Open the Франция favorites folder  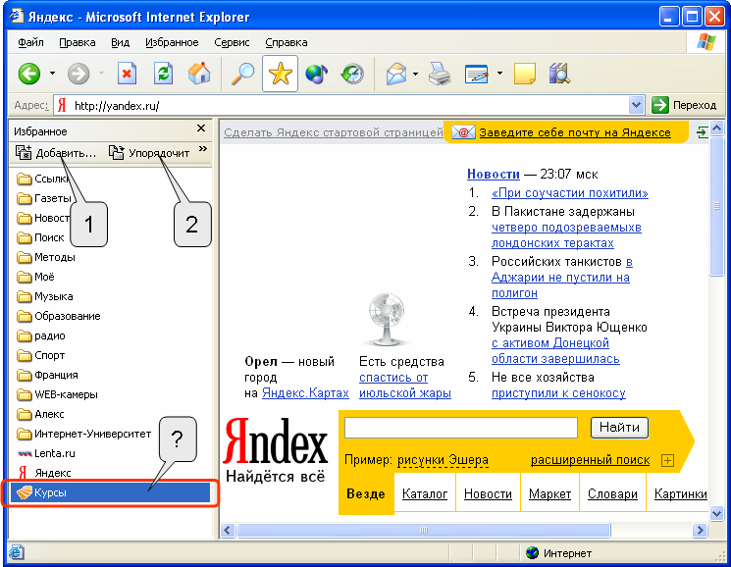point(47,375)
